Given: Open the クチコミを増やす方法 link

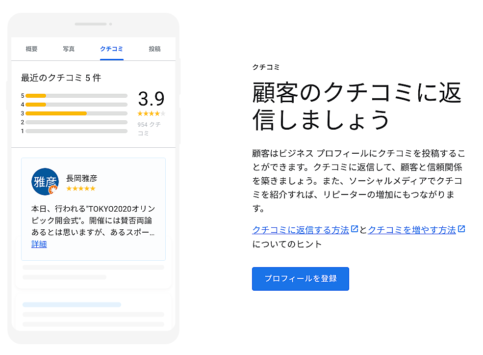Looking at the screenshot, I should pyautogui.click(x=411, y=230).
